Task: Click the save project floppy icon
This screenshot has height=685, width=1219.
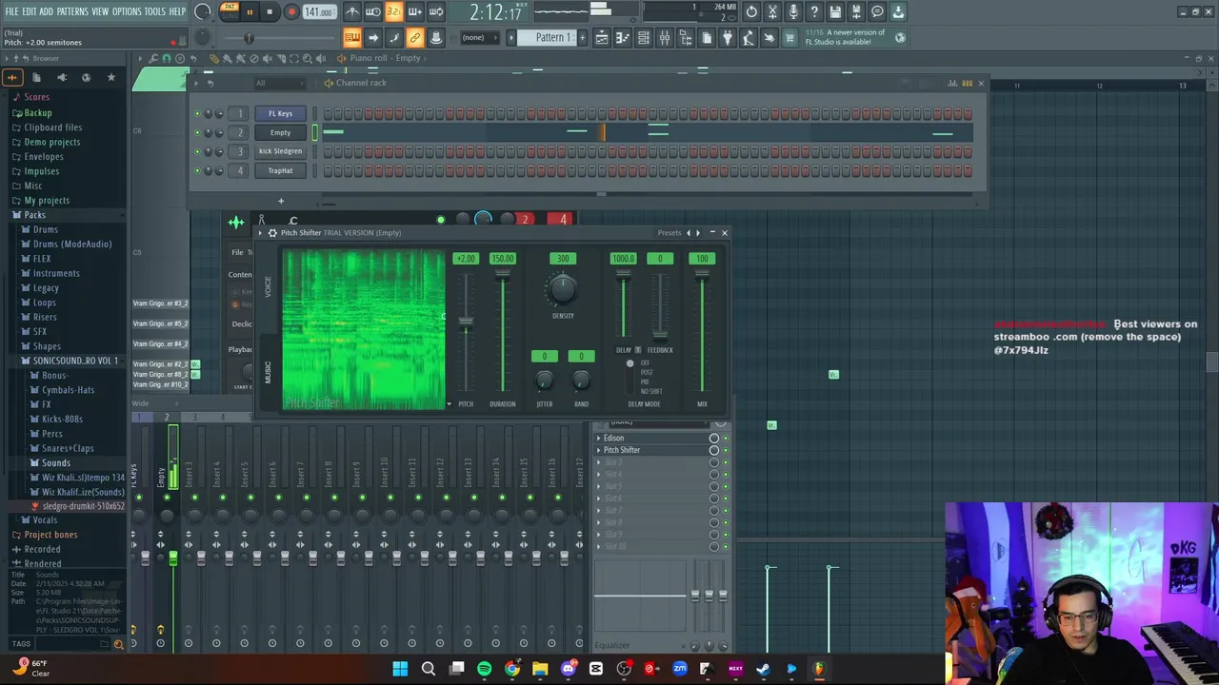Action: [835, 12]
